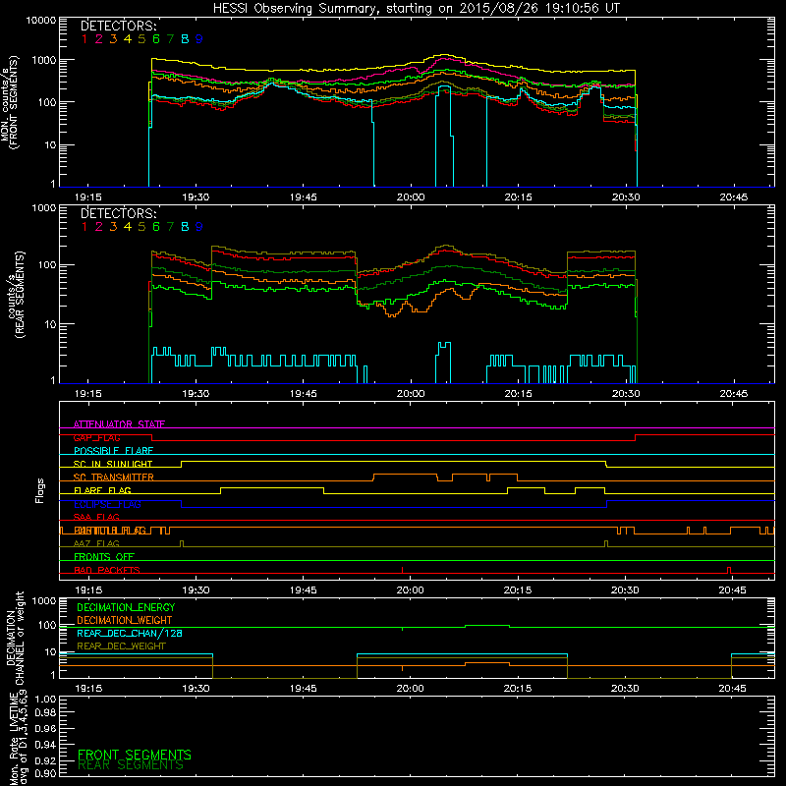The height and width of the screenshot is (786, 786).
Task: Click the 0.92 value on livetime axis
Action: click(x=45, y=760)
